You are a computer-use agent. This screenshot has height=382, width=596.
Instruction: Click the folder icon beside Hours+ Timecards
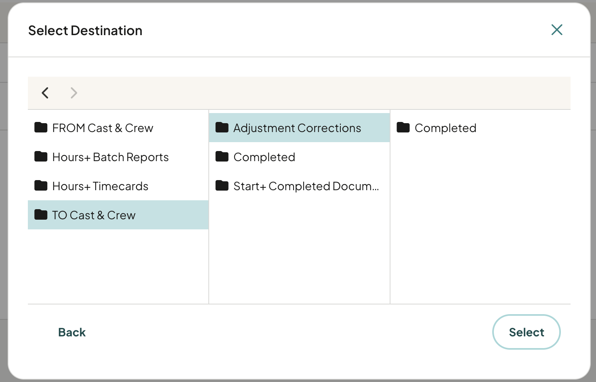pos(41,186)
